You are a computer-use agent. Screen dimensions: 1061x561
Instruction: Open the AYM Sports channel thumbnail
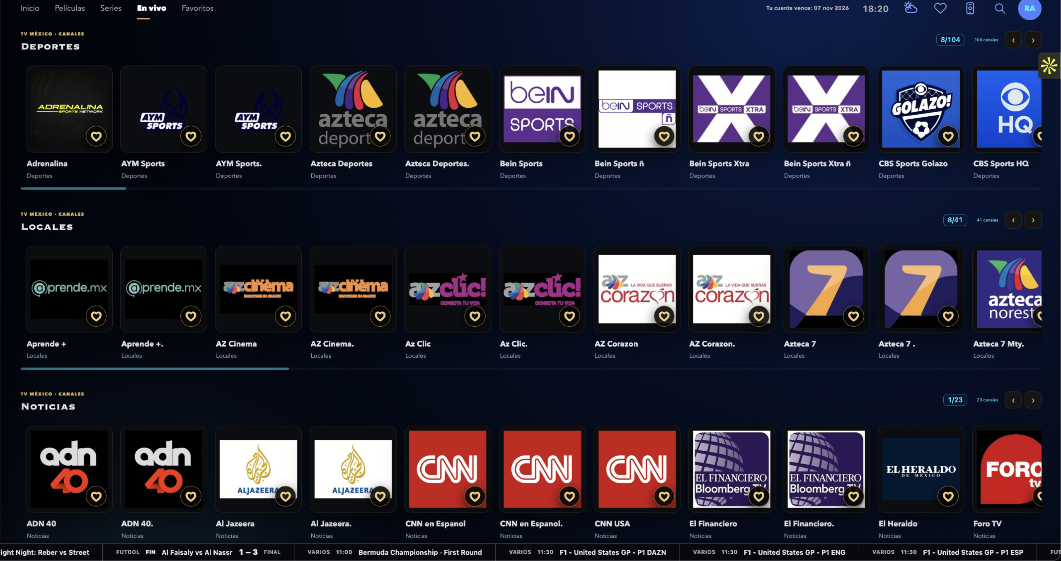click(x=164, y=109)
